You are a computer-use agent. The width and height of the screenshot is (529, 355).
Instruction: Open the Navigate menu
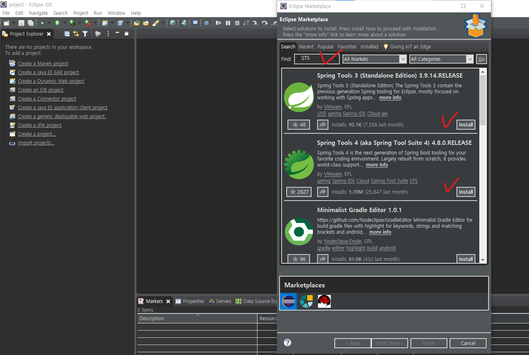click(38, 13)
